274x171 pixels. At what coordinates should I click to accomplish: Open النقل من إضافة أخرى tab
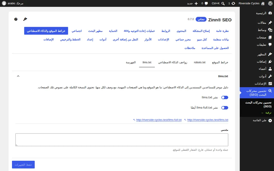126,39
